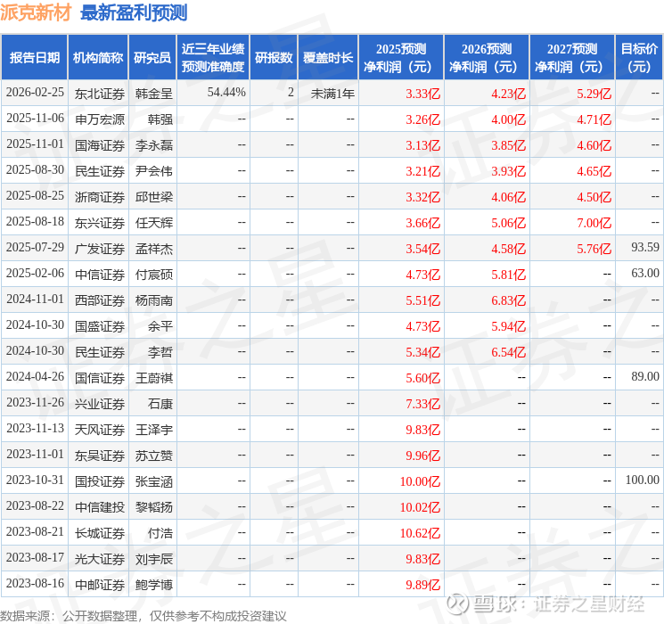Click the 研究员 column header
Image resolution: width=664 pixels, height=624 pixels.
(152, 58)
